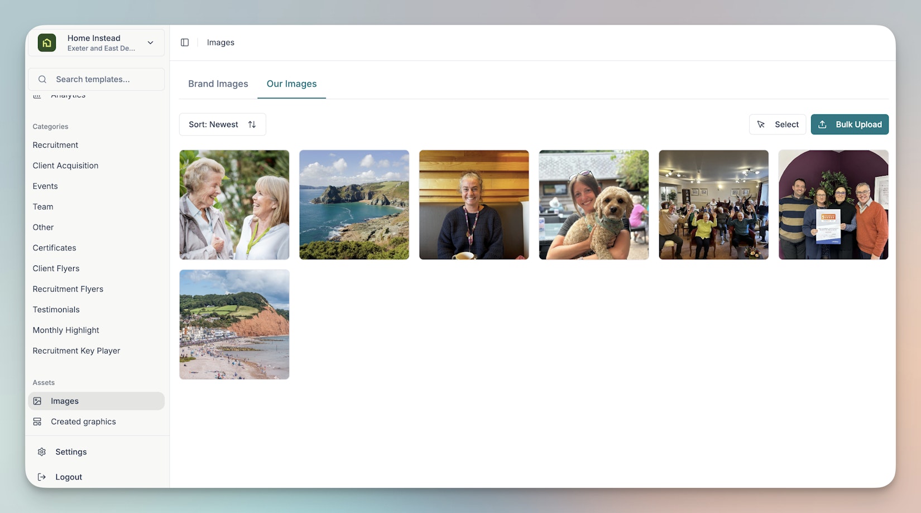Screen dimensions: 921x513
Task: Click the Created graphics icon
Action: 37,422
